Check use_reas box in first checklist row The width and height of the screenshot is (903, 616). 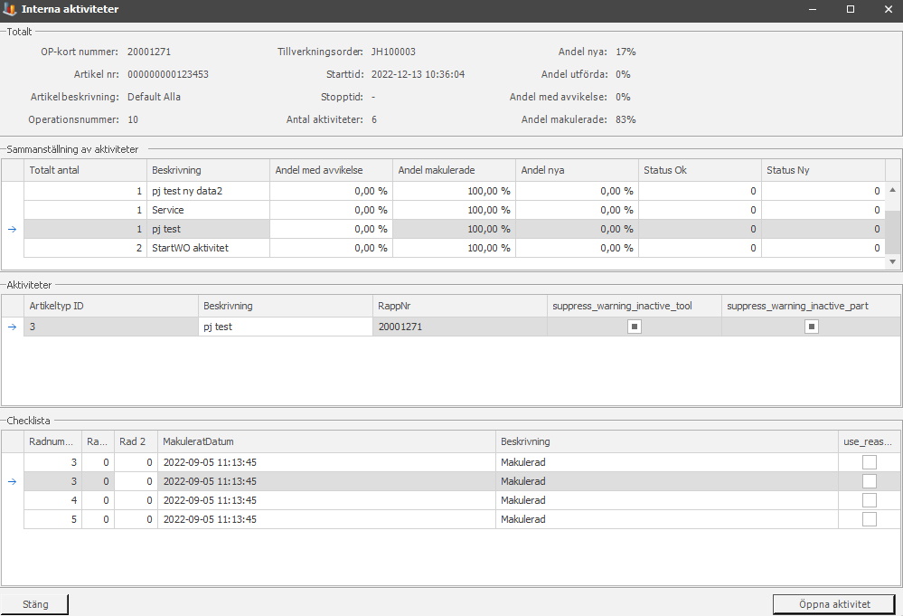[x=869, y=462]
